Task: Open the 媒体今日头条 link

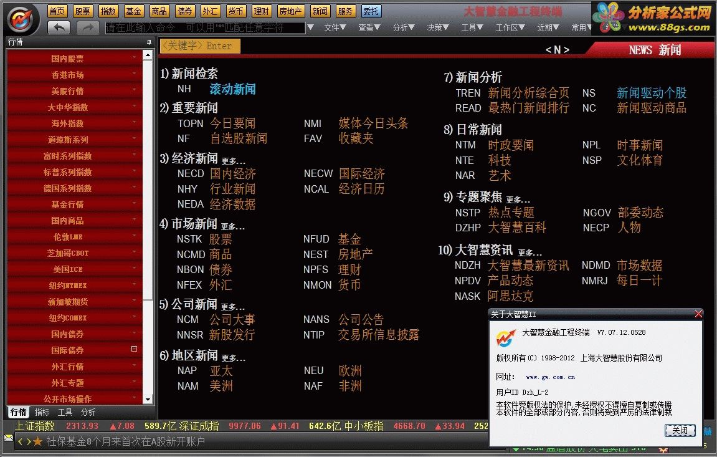Action: (373, 123)
